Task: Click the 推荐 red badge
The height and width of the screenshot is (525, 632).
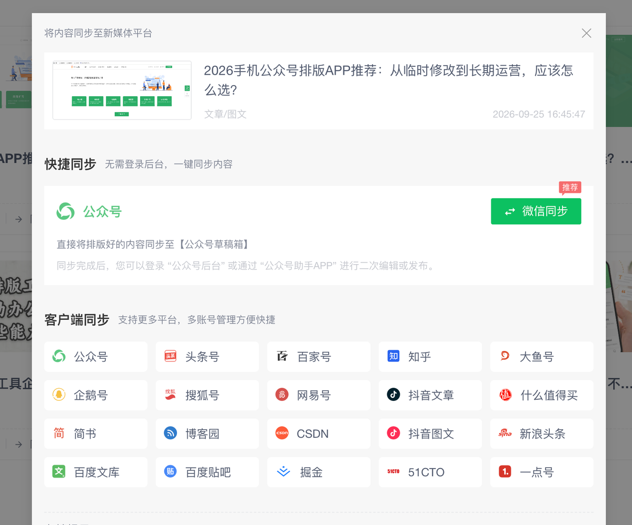Action: click(x=570, y=187)
